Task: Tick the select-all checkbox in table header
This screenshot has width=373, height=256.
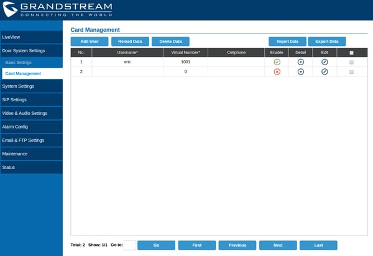Action: [x=351, y=53]
